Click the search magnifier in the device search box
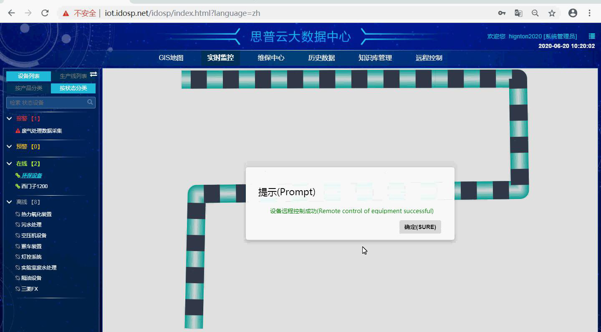Viewport: 601px width, 332px height. pyautogui.click(x=90, y=102)
